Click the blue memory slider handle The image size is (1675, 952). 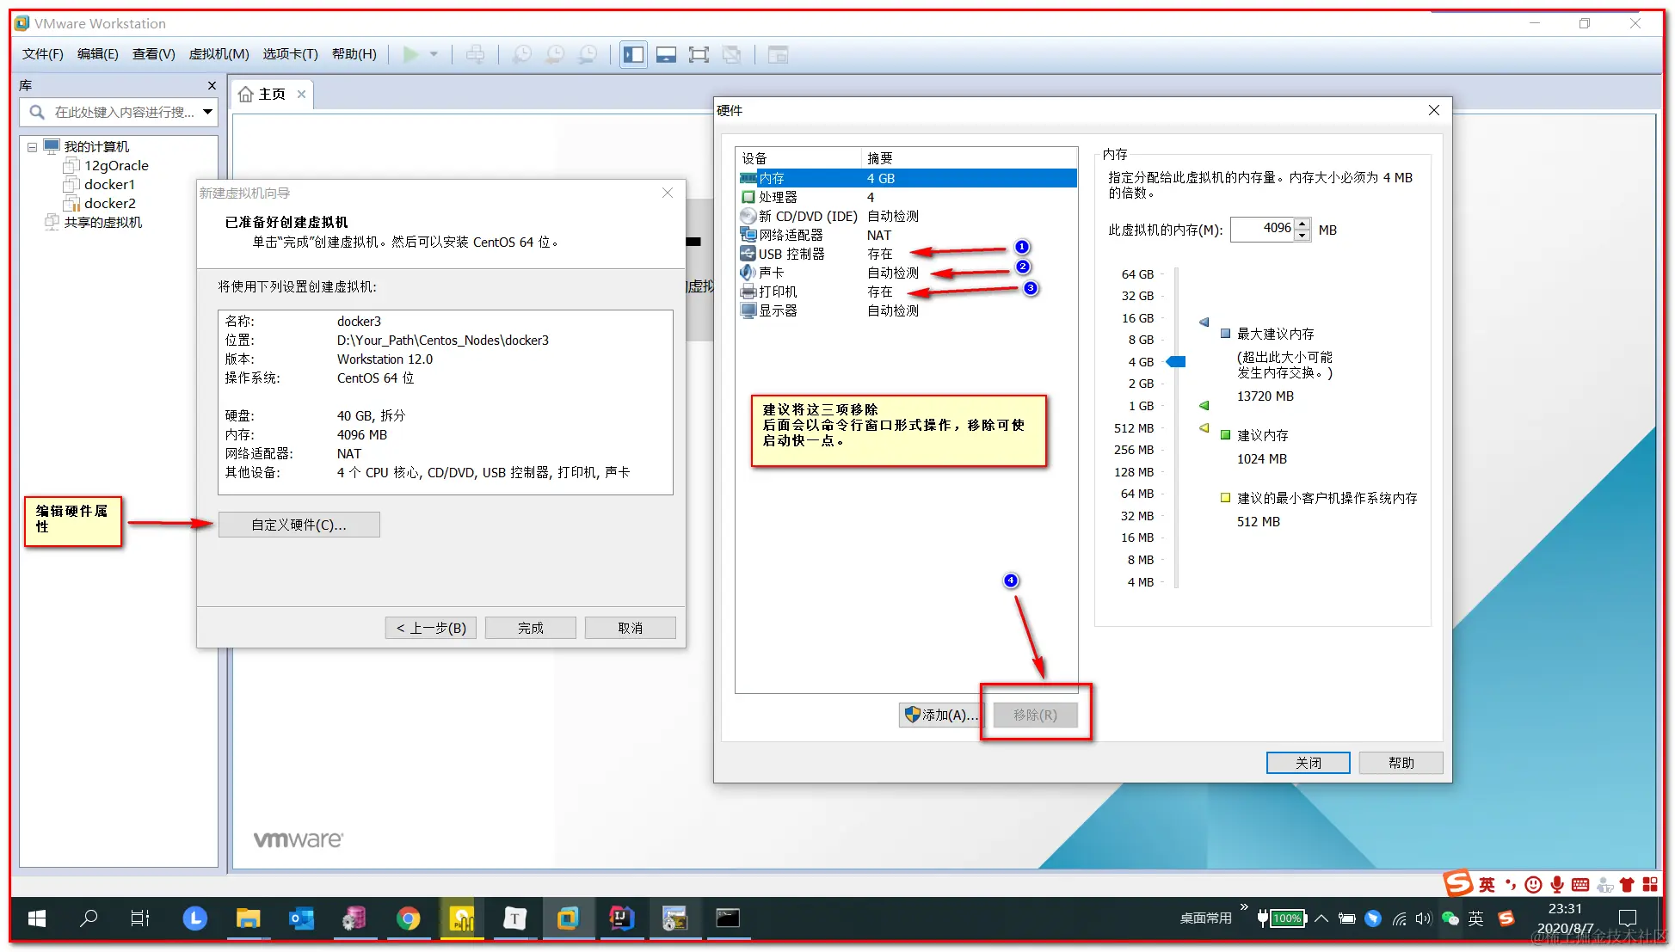(x=1176, y=362)
